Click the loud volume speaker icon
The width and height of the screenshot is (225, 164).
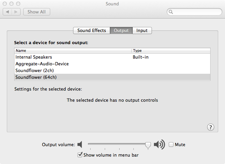pos(159,145)
